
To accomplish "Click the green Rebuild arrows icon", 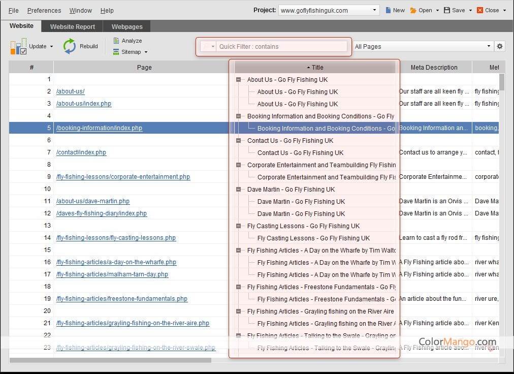I will click(70, 46).
